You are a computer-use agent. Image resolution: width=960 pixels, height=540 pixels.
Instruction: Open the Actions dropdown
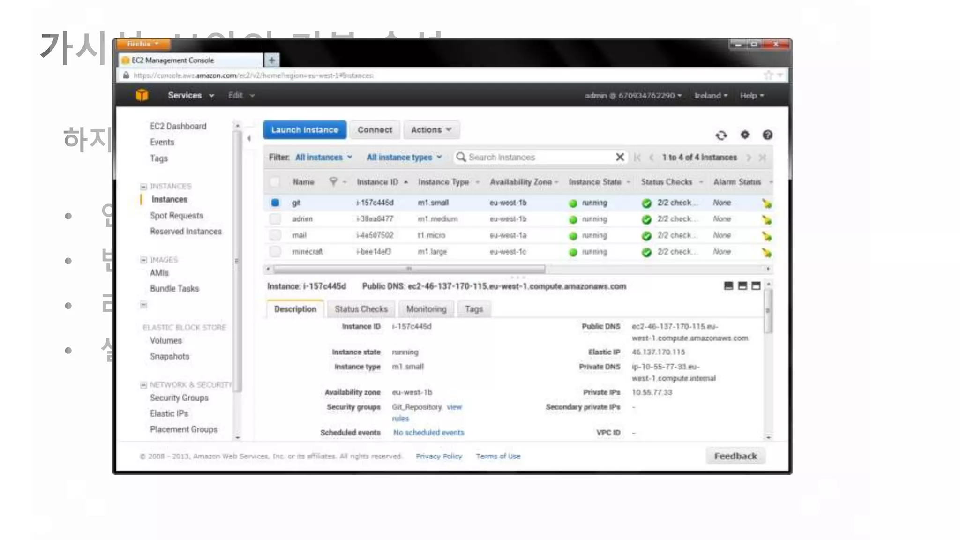point(431,130)
